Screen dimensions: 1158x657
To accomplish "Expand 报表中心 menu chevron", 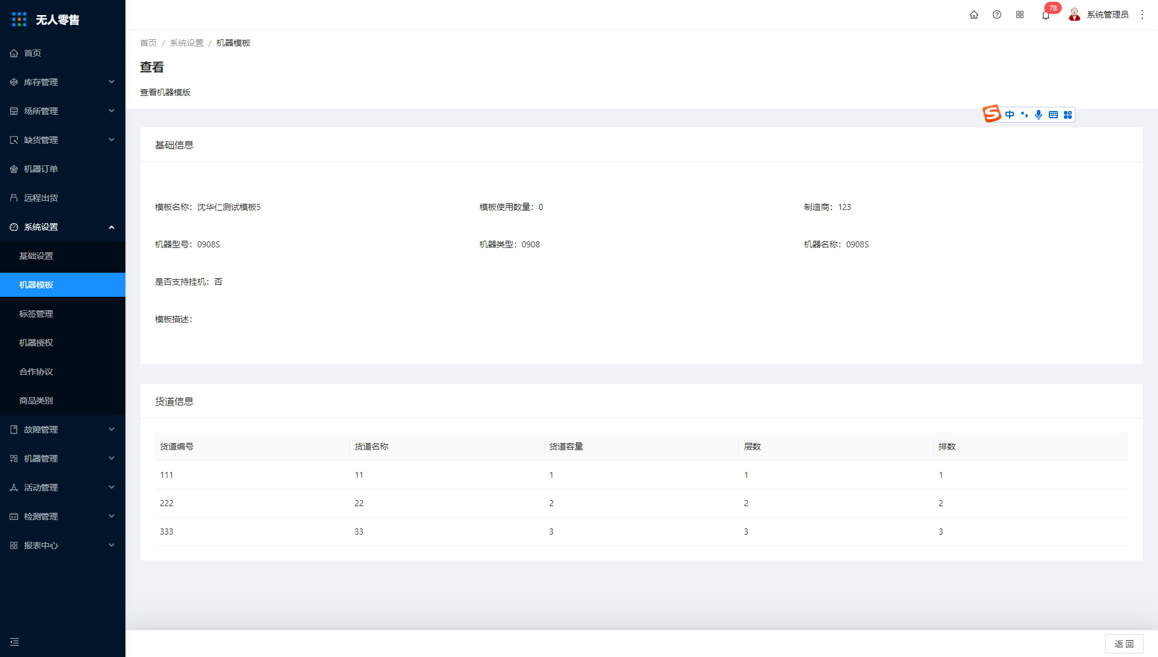I will point(112,545).
